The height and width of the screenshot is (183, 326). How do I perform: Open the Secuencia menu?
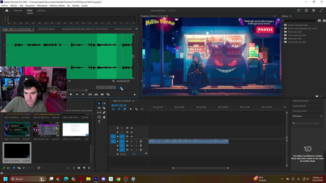(30, 6)
